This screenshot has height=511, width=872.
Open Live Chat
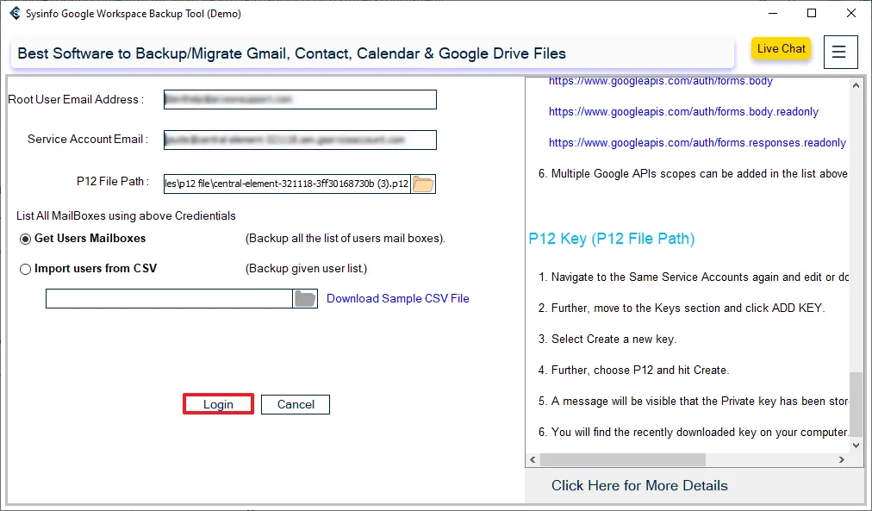(781, 49)
